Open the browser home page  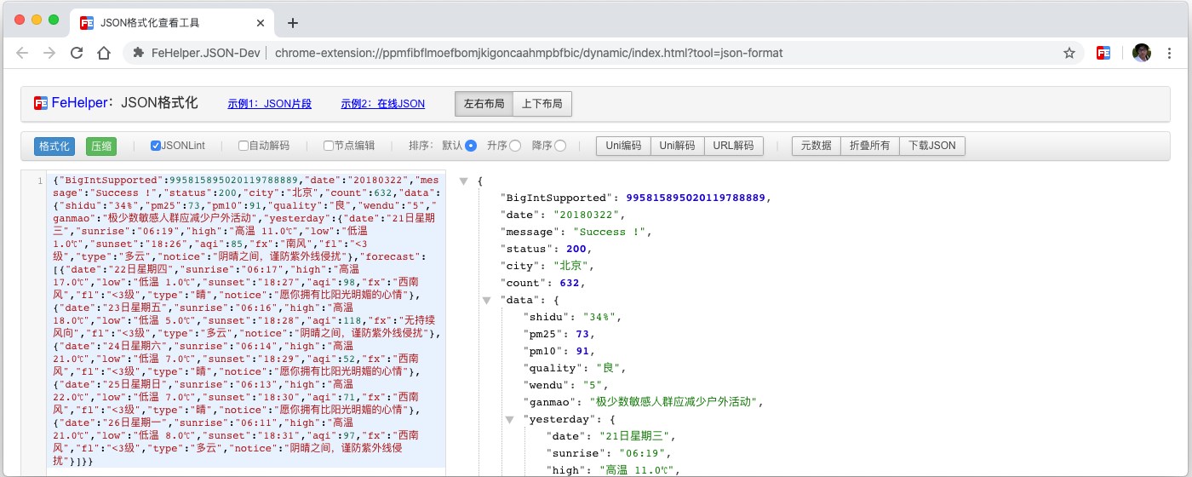pos(104,53)
